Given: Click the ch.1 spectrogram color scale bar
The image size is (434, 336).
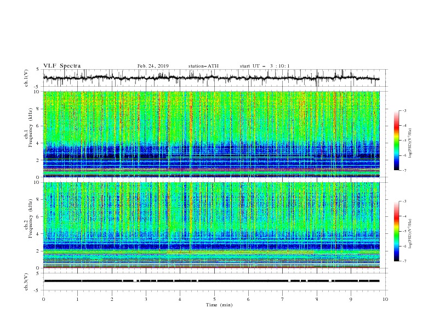Looking at the screenshot, I should 396,141.
